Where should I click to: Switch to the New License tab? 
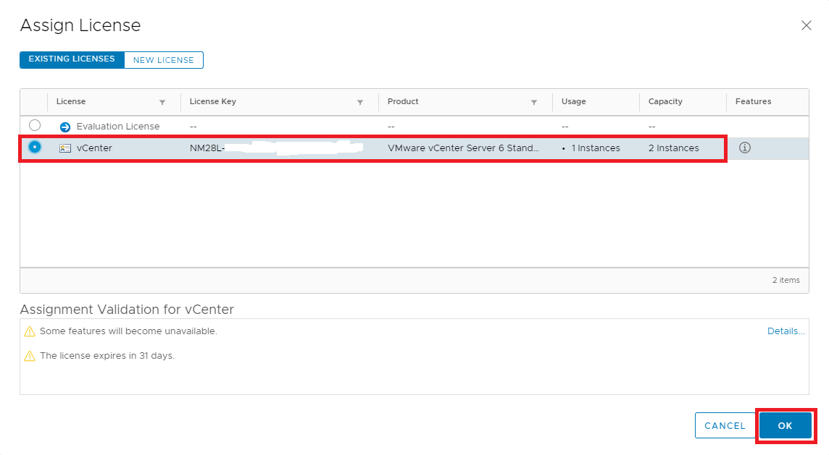164,60
